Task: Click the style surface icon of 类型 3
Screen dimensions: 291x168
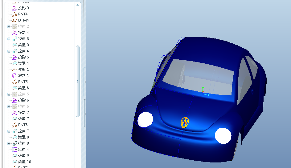Action: point(15,45)
